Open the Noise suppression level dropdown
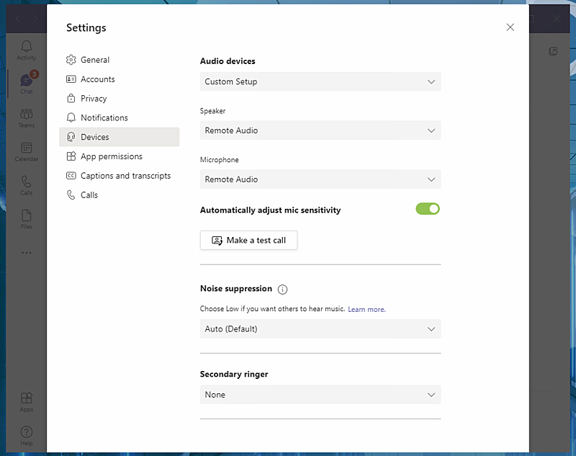This screenshot has width=576, height=456. pos(320,328)
